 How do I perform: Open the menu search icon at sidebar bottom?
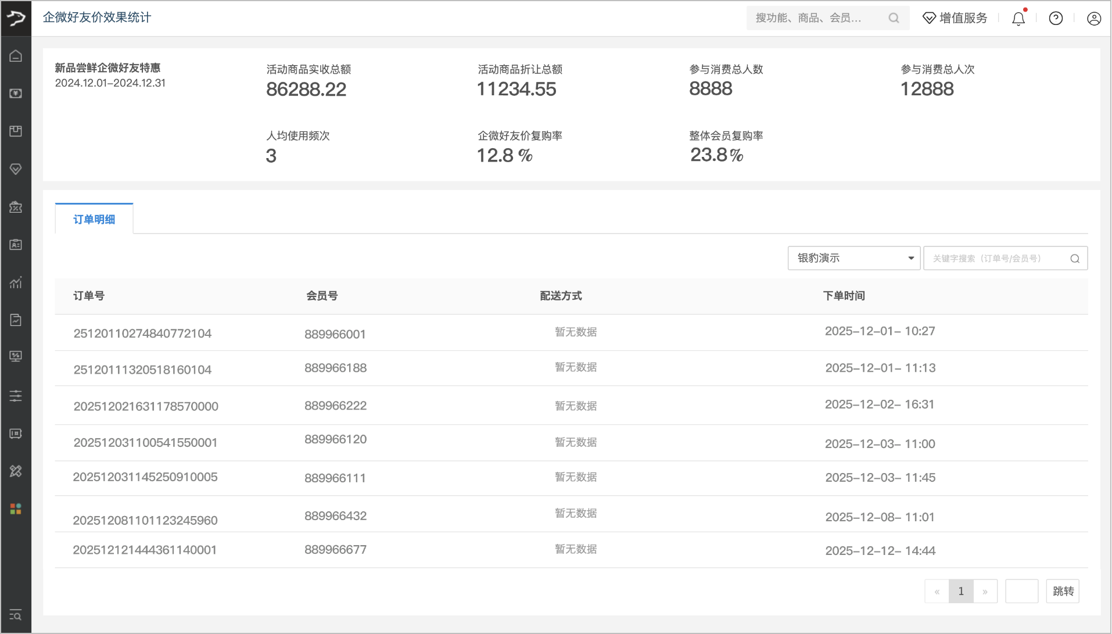click(x=16, y=615)
